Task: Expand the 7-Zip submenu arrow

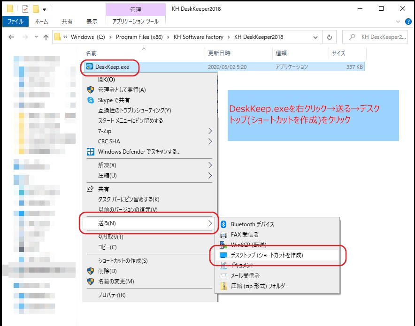Action: (x=210, y=131)
